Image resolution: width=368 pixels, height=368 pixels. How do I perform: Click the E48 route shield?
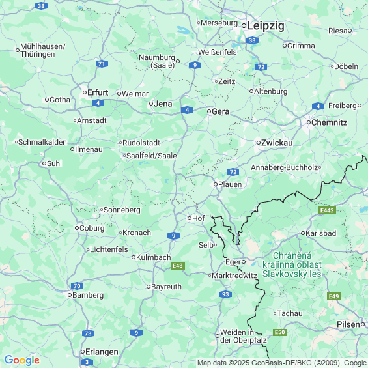178,266
